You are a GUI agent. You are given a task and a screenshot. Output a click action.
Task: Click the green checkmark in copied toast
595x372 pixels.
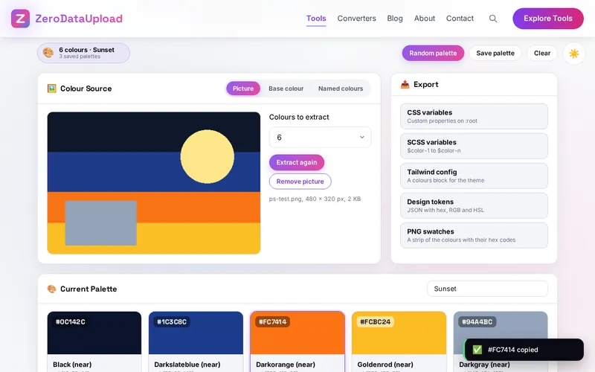[x=477, y=350]
